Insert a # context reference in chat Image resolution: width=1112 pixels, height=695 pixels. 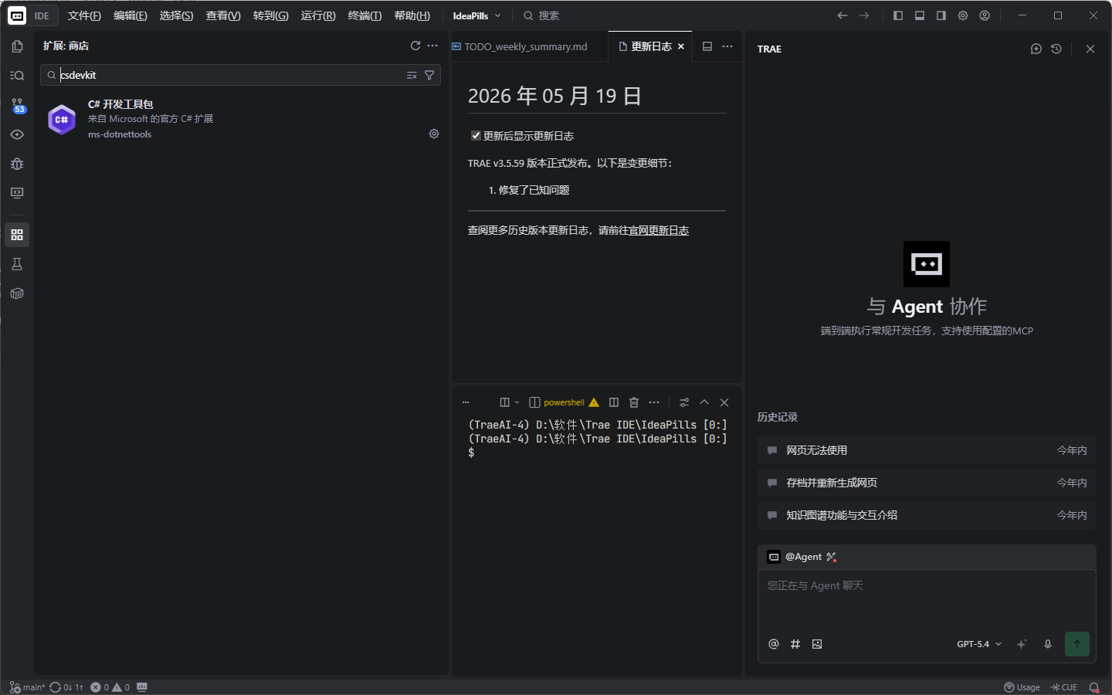[795, 644]
